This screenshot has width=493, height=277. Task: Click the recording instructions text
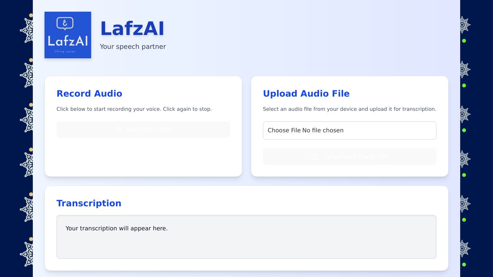134,109
